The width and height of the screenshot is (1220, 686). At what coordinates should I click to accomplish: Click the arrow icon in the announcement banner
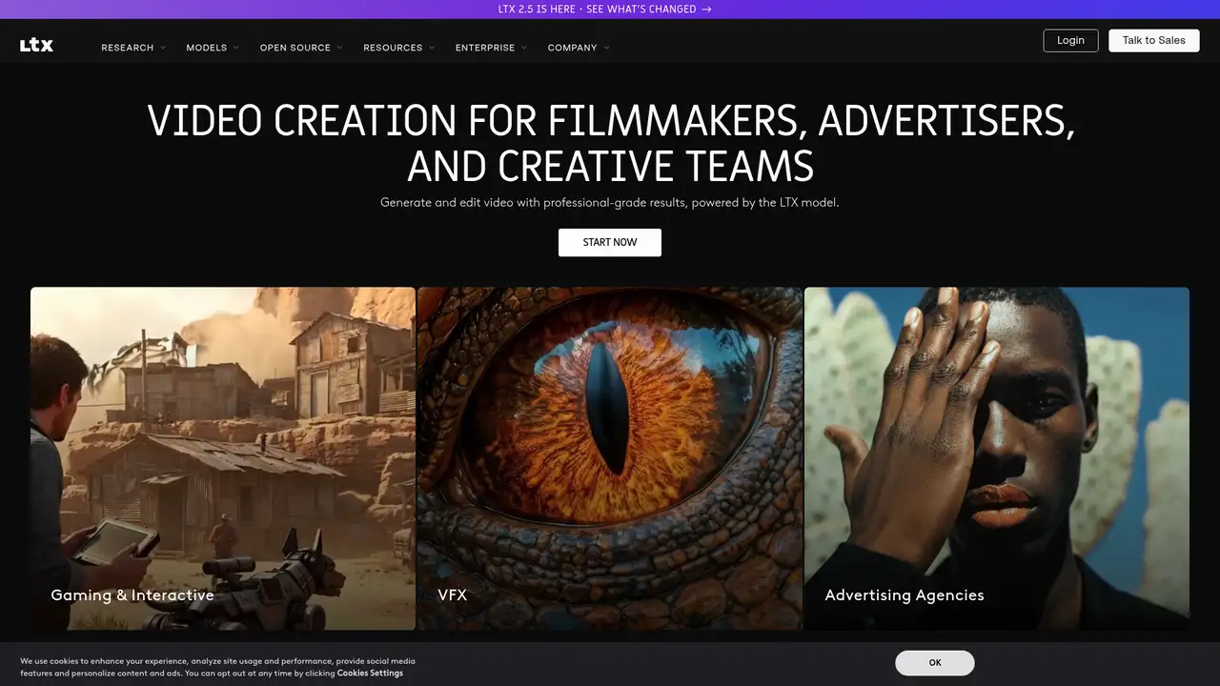pos(706,10)
